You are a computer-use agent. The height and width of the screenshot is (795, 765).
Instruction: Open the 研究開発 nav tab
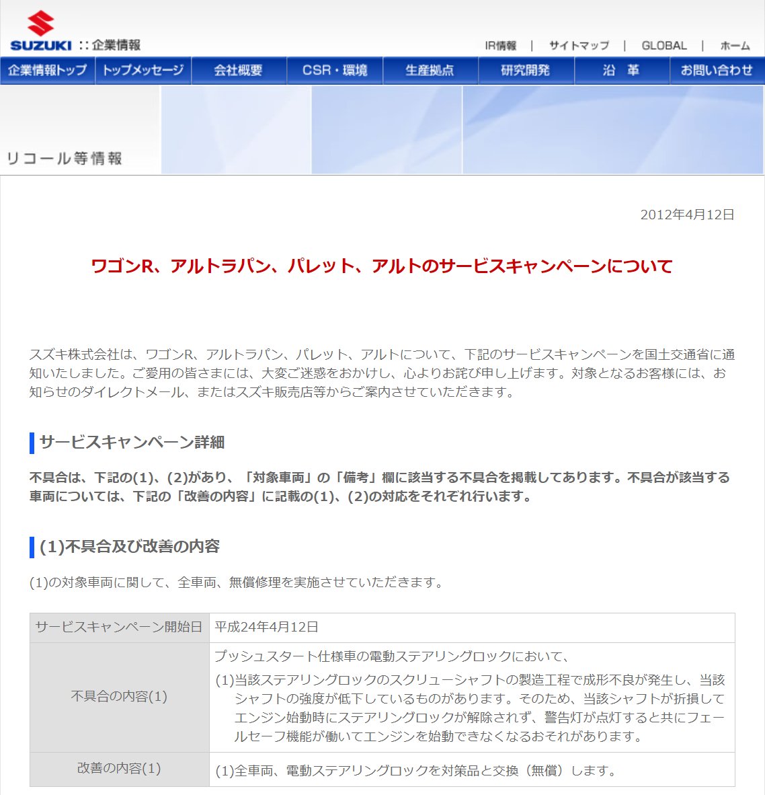click(526, 70)
